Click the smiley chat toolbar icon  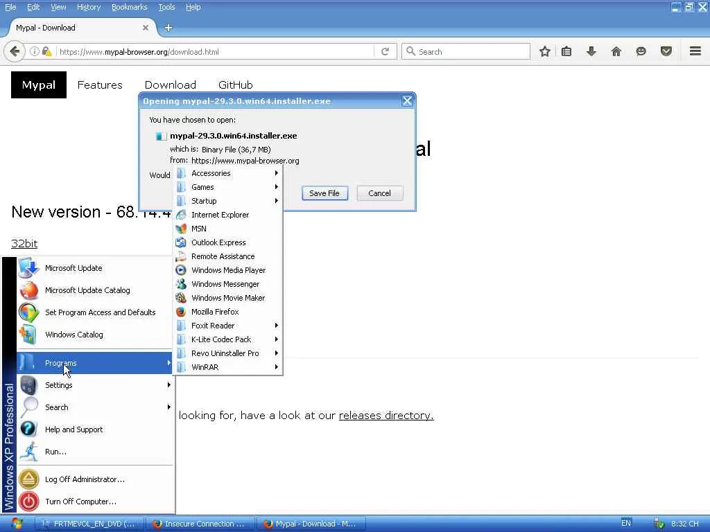pos(641,51)
